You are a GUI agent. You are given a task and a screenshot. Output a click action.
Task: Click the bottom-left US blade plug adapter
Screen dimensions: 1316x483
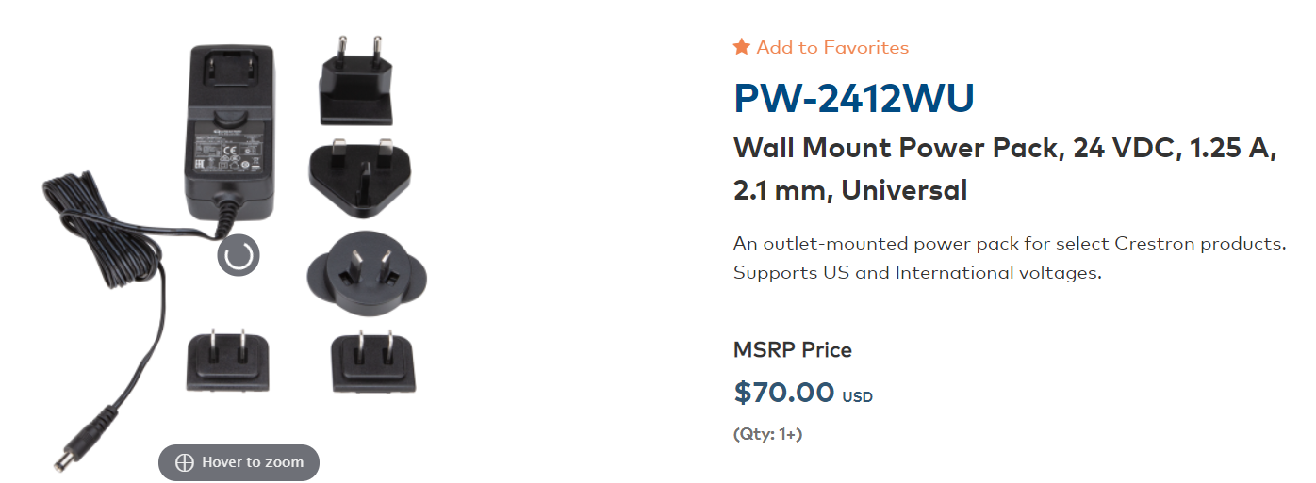pos(227,360)
